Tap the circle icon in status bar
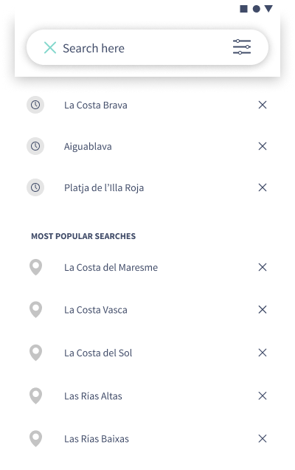 257,9
